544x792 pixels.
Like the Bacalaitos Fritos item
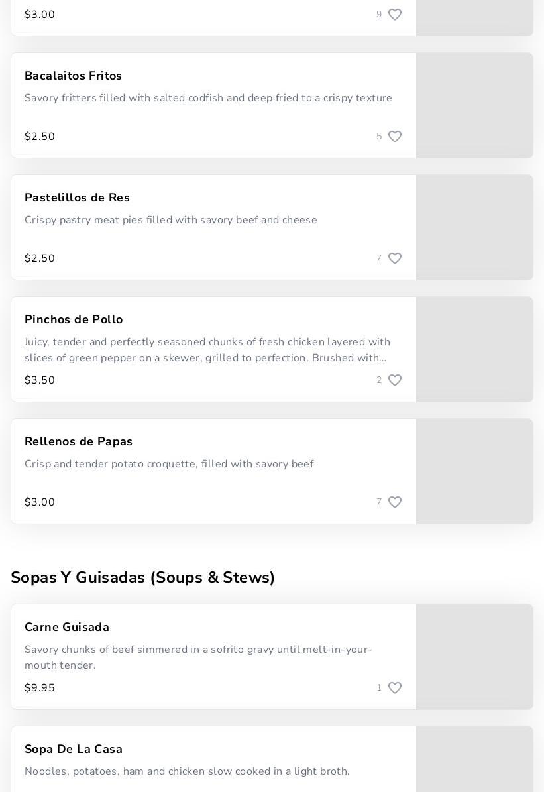(394, 137)
